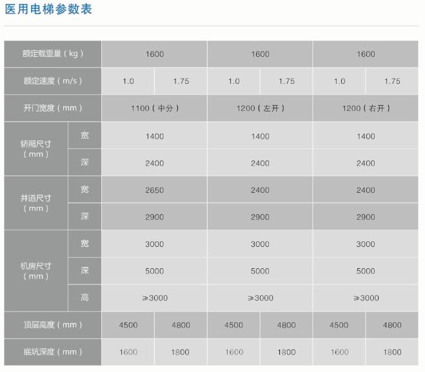Select the 额定载重量 (kg) row header
Screen dimensions: 425x372
point(53,54)
